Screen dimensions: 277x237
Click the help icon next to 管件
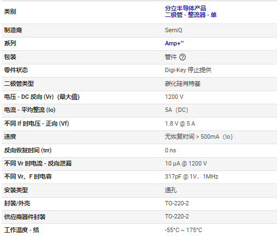(182, 57)
